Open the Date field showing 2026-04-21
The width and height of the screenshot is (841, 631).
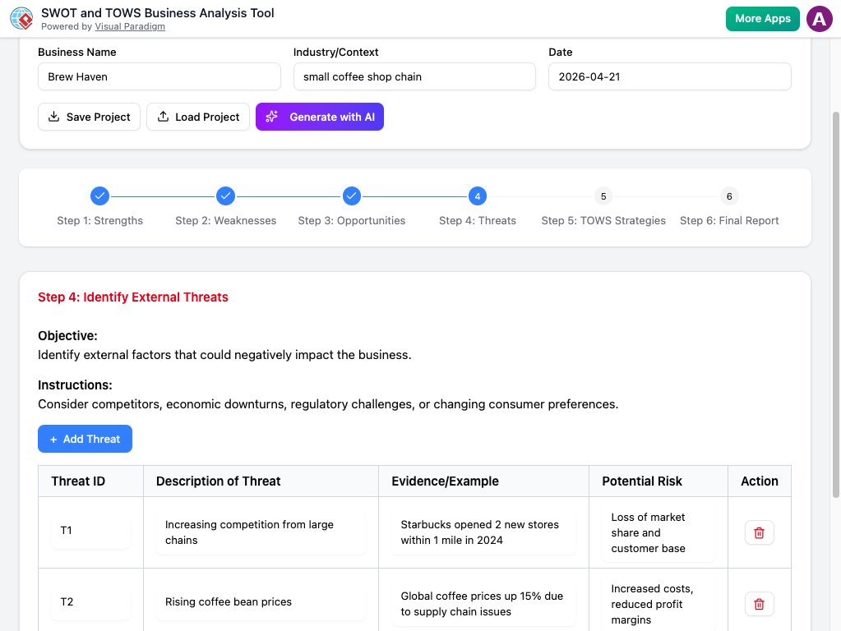click(x=670, y=76)
